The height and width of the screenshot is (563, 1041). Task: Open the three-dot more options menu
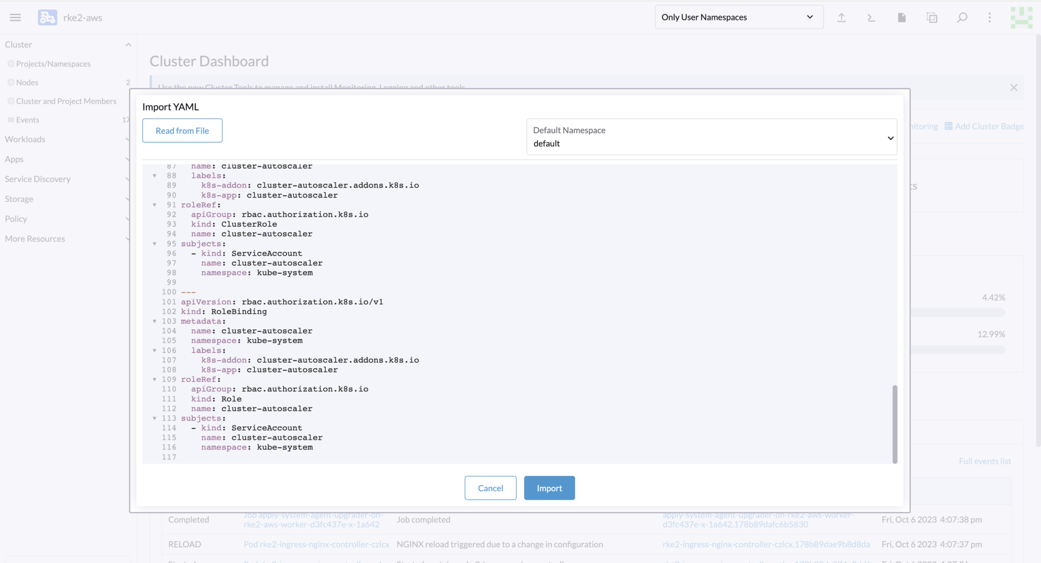tap(989, 17)
